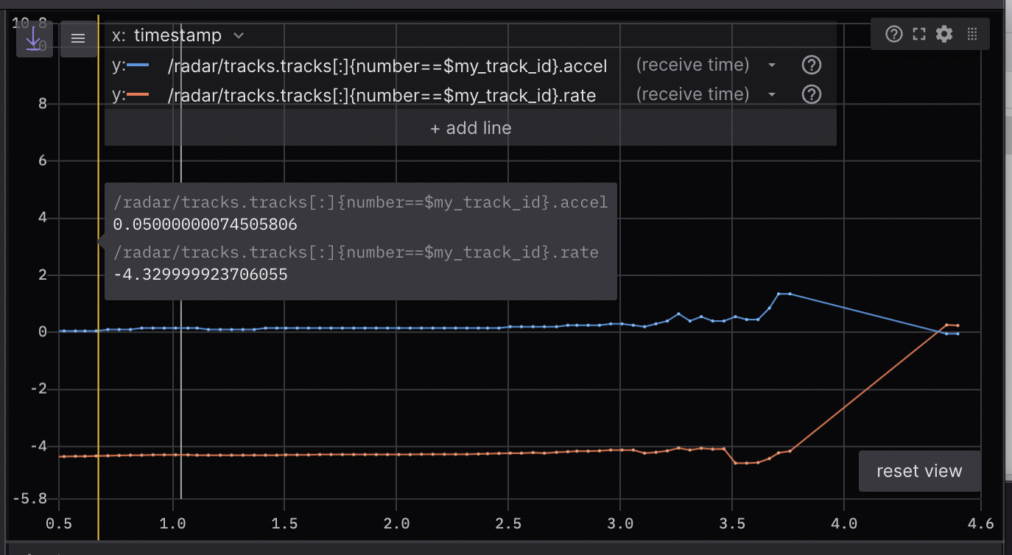Open the x-axis timestamp dropdown
1012x555 pixels.
(x=178, y=35)
